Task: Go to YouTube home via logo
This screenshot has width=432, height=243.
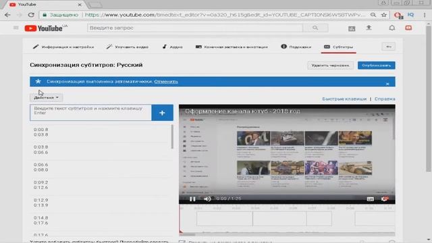Action: pyautogui.click(x=46, y=28)
